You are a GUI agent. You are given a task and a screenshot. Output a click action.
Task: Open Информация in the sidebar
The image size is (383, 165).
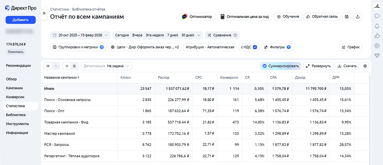(17, 133)
